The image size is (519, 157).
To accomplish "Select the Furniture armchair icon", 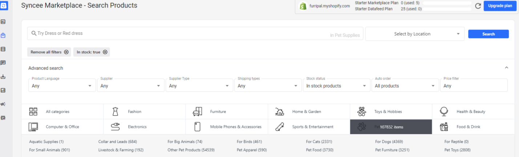I will (x=197, y=112).
